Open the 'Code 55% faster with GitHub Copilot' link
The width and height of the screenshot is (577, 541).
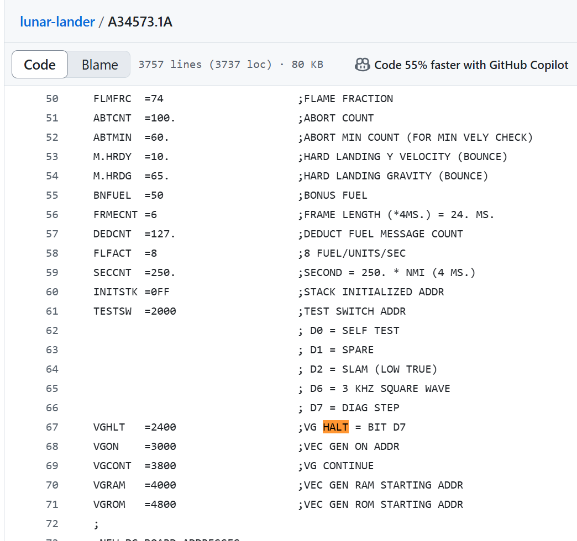coord(471,65)
